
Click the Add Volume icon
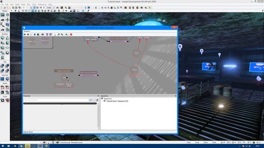[7, 79]
